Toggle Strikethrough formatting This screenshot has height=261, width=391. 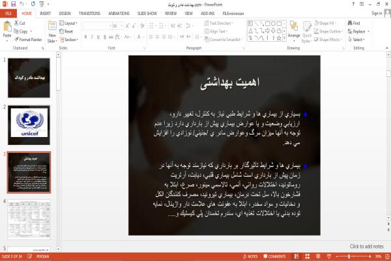[111, 37]
